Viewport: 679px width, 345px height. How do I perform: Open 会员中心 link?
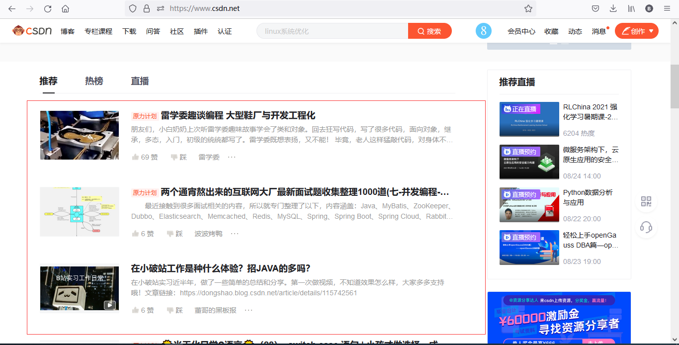(x=521, y=31)
